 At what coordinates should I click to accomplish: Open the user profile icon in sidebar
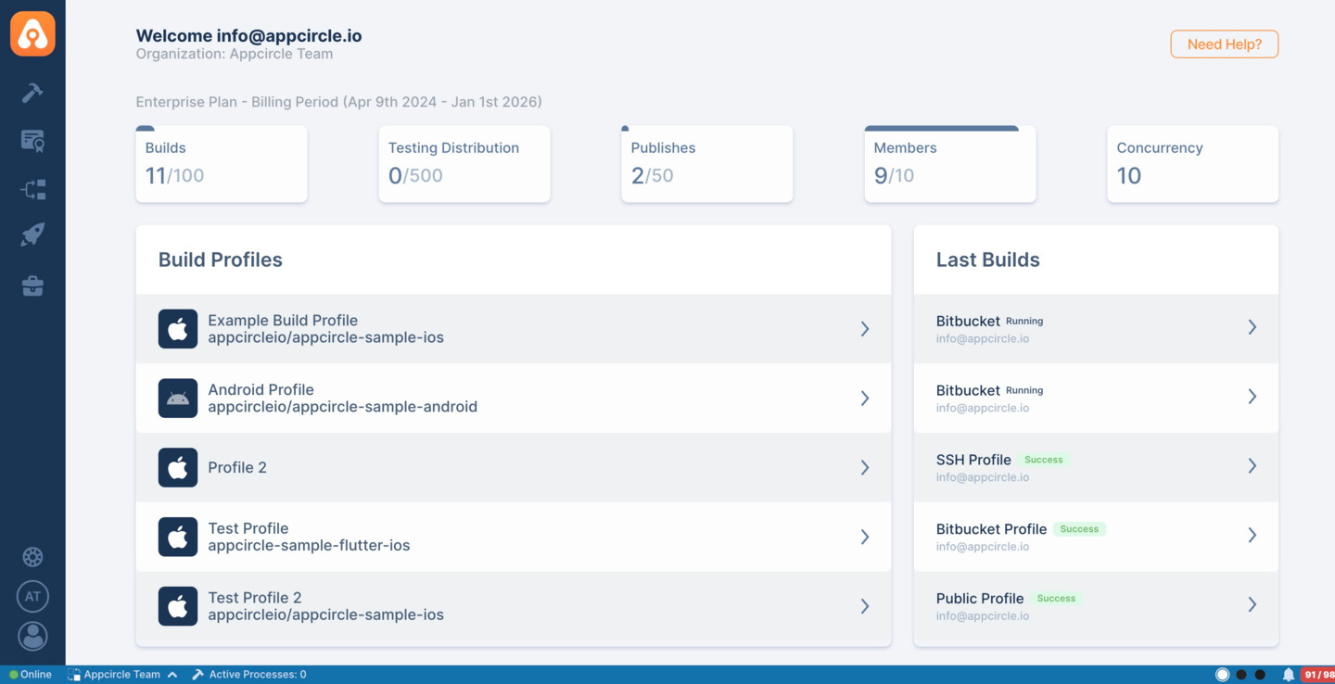(32, 637)
